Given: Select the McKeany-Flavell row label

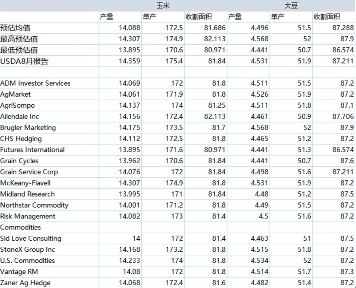Looking at the screenshot, I should [x=26, y=183].
